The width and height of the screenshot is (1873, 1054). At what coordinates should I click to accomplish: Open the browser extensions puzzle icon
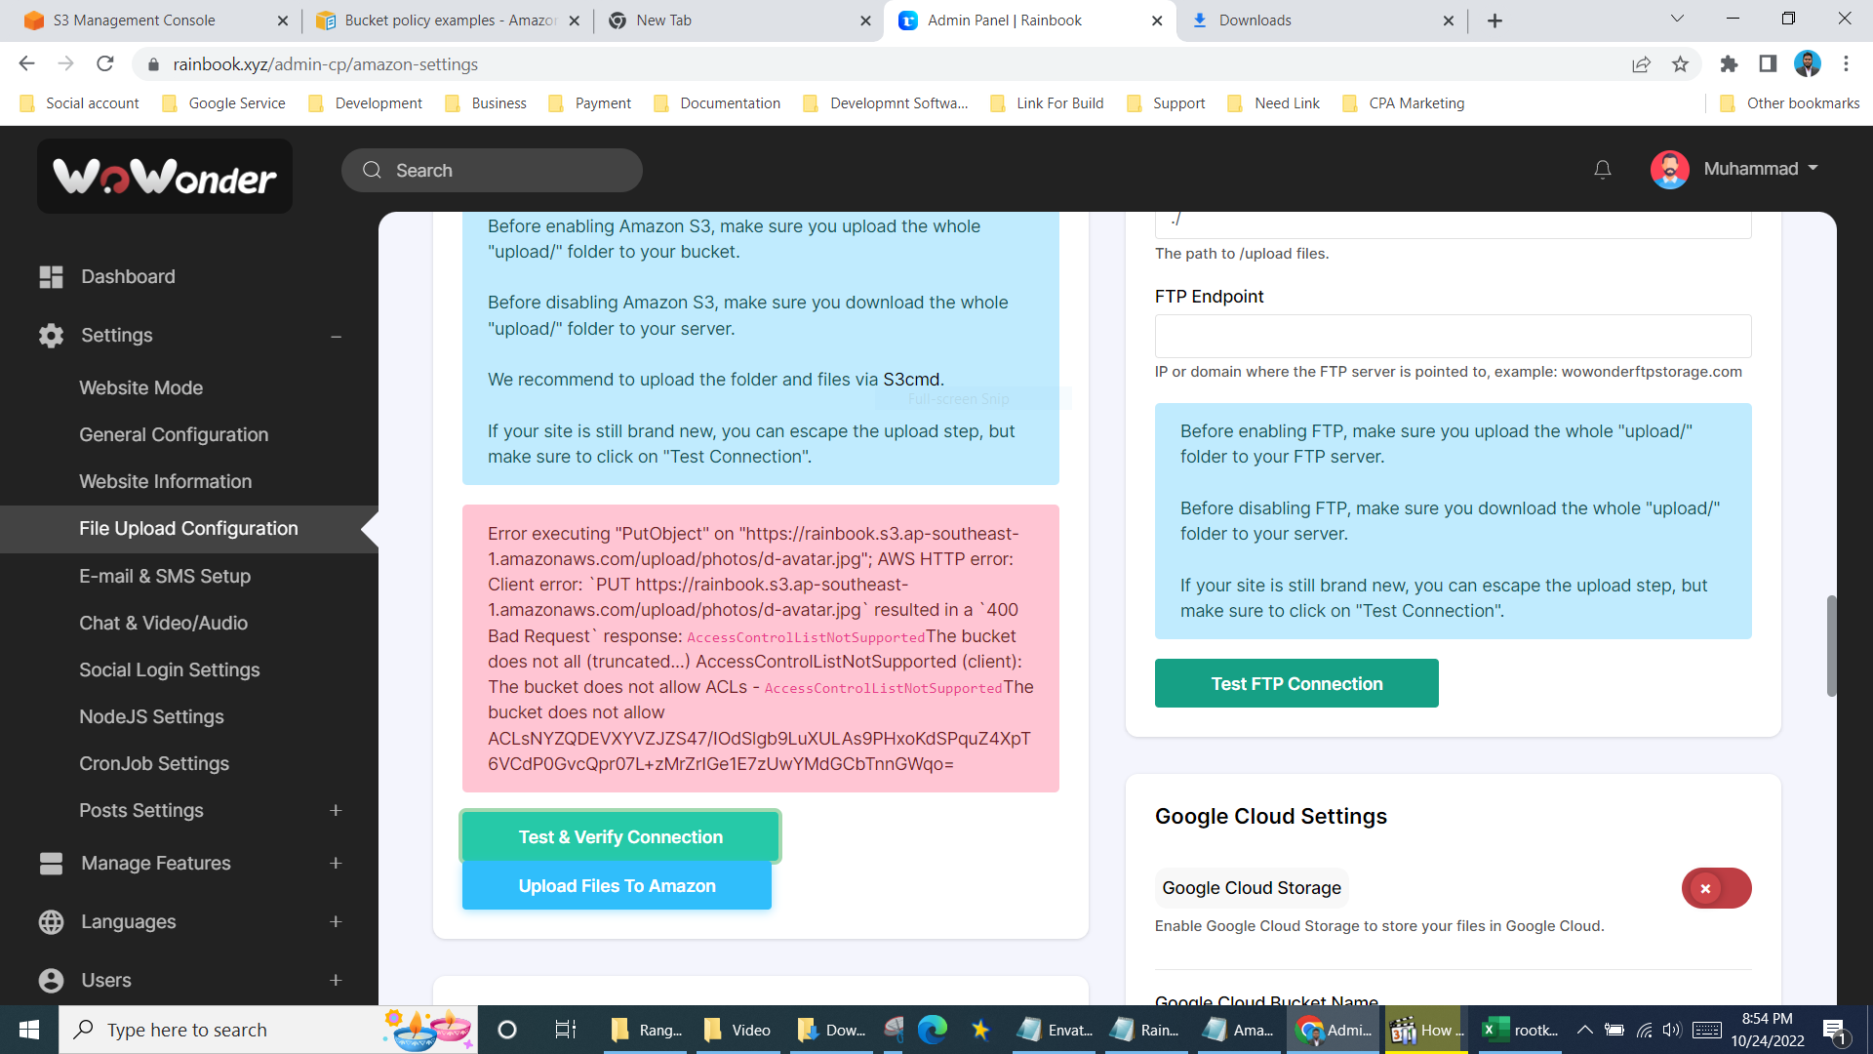point(1729,64)
